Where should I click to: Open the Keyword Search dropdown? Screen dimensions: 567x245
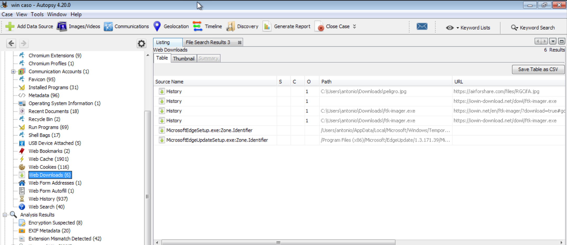click(533, 28)
